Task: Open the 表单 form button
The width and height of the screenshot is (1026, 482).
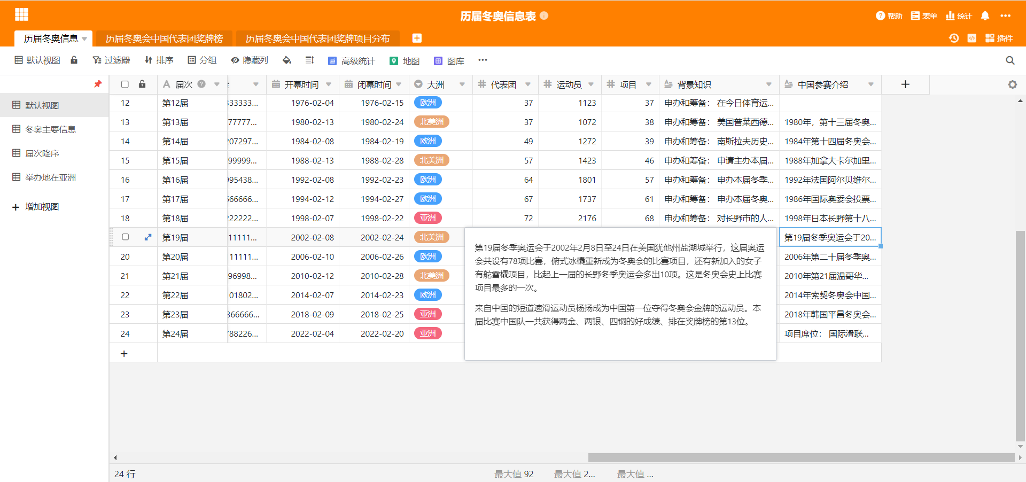Action: click(924, 16)
